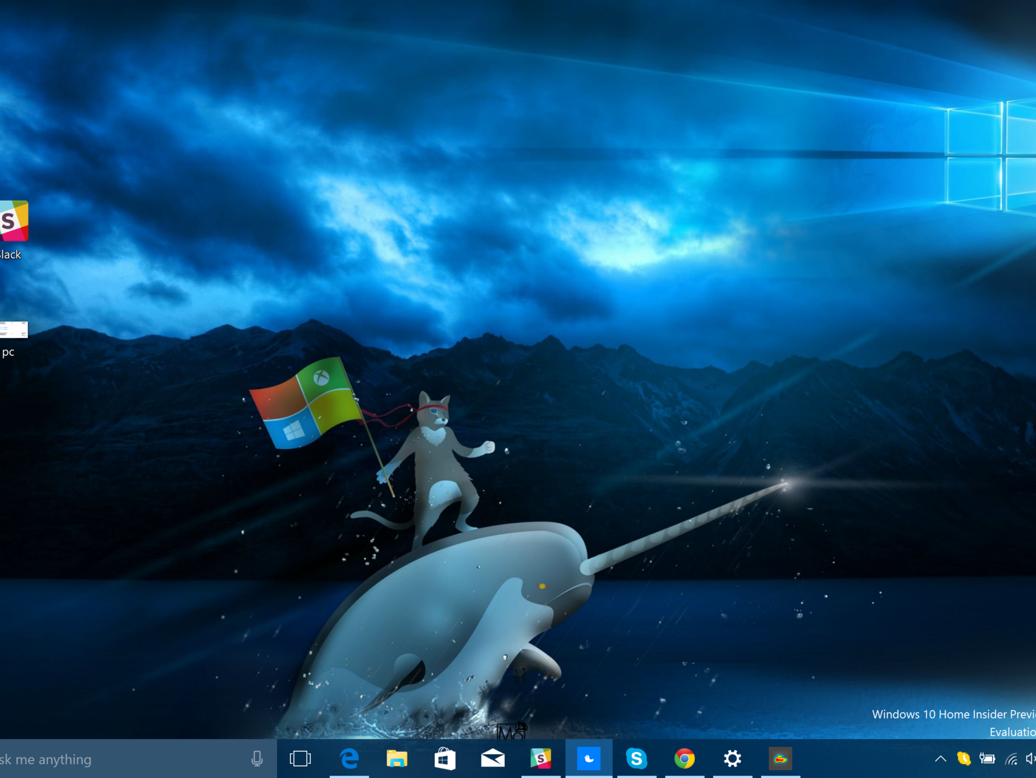Activate the Cortana microphone icon
This screenshot has width=1036, height=778.
pyautogui.click(x=257, y=759)
